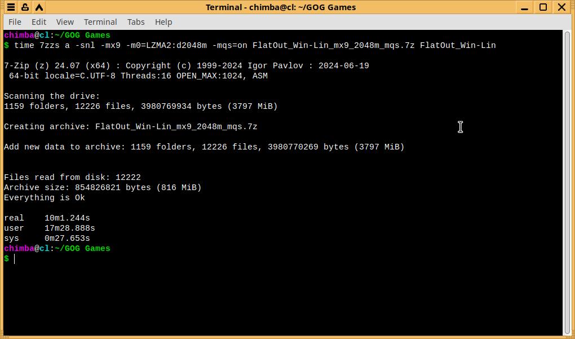Screen dimensions: 575x339
Task: Close the Terminal window
Action: pyautogui.click(x=561, y=7)
